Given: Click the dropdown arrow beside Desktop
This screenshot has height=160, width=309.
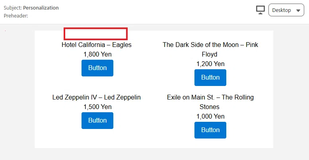Looking at the screenshot, I should (x=298, y=11).
